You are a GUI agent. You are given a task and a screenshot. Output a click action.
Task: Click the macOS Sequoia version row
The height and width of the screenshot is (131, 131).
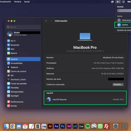pos(85,100)
